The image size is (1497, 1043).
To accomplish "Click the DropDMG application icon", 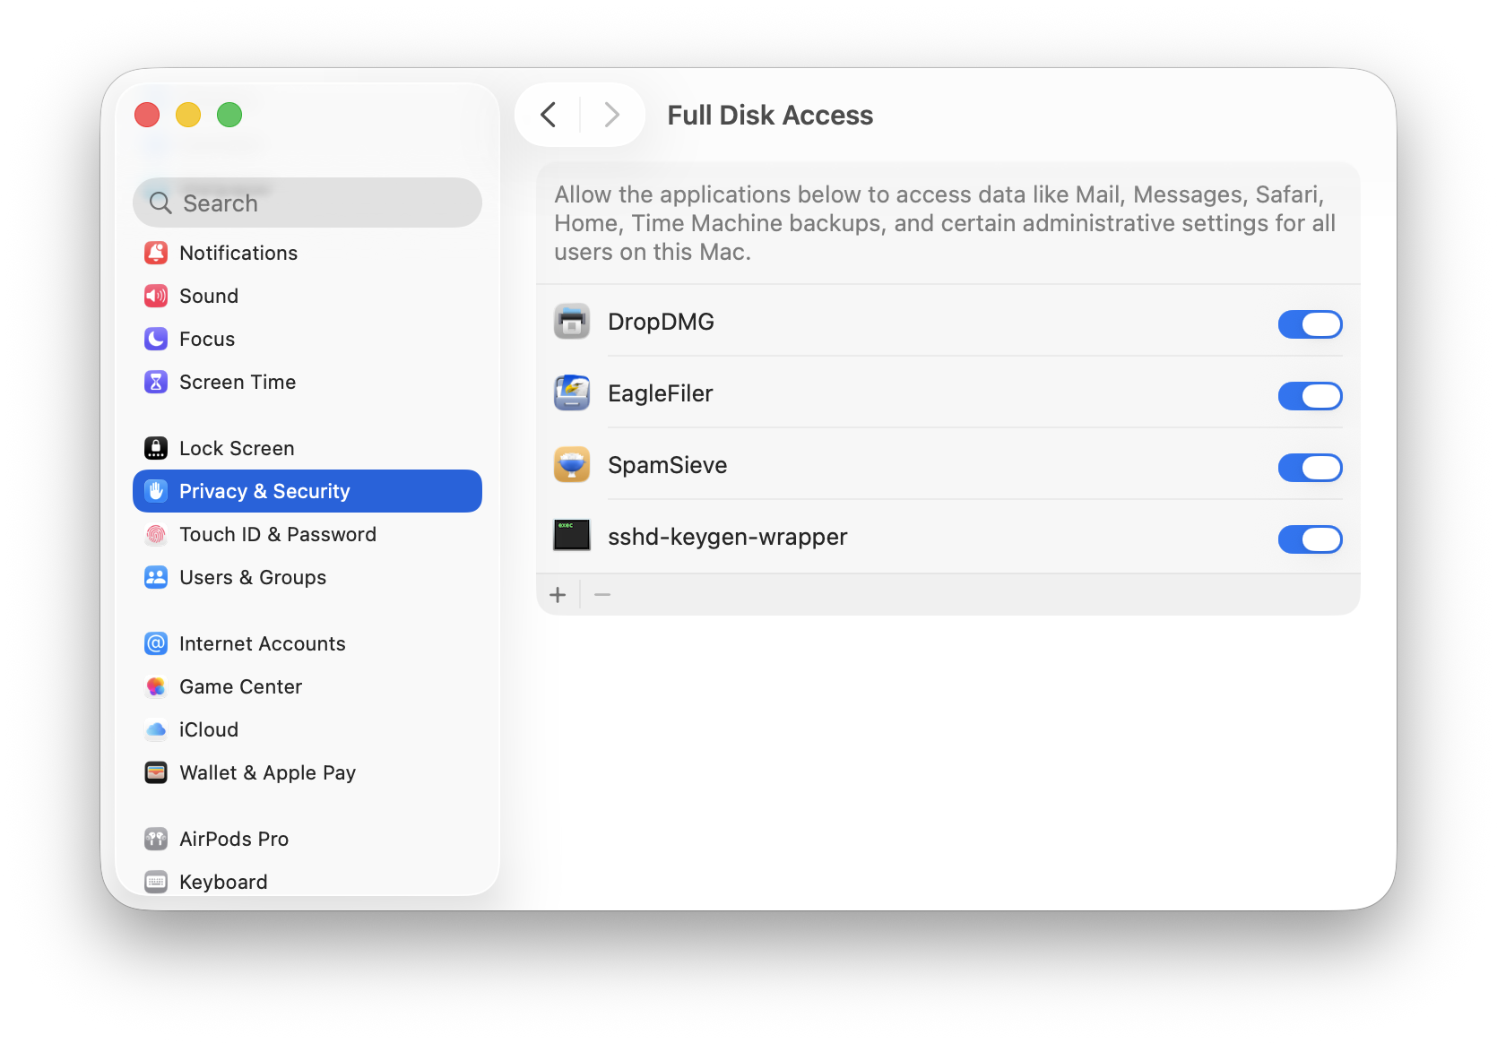I will [572, 321].
